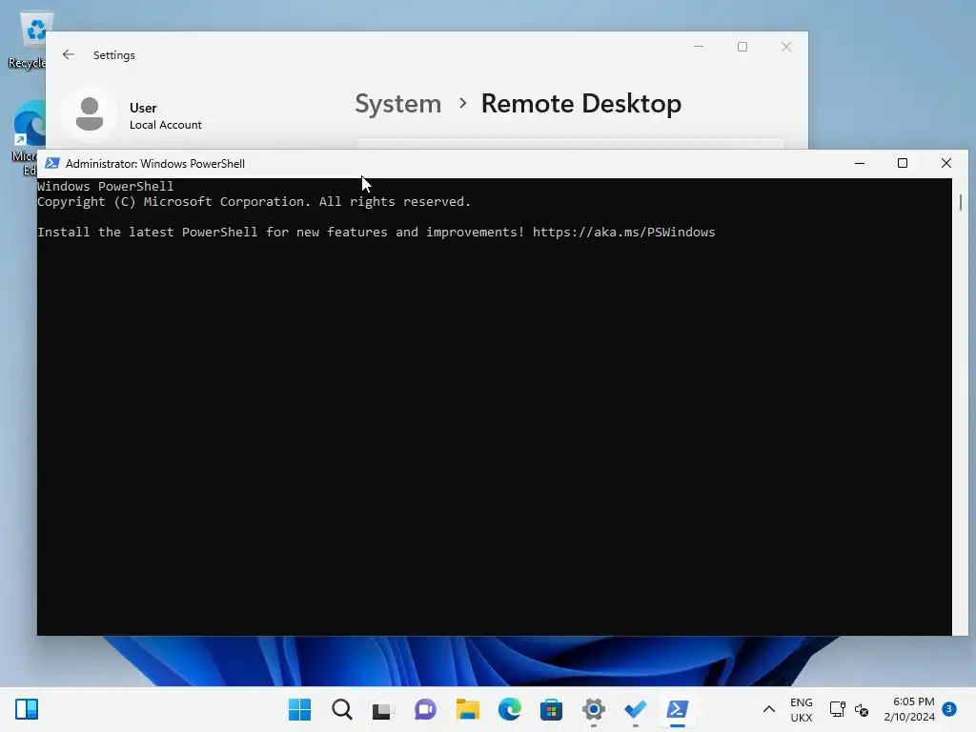Screen dimensions: 976x732
Task: Open ENG UKX language switcher
Action: (x=801, y=709)
